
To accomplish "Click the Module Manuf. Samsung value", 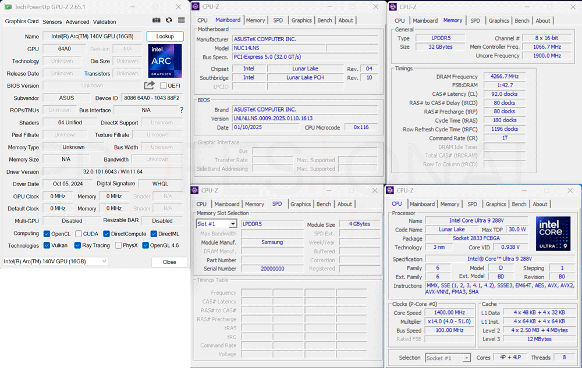I will [x=272, y=242].
